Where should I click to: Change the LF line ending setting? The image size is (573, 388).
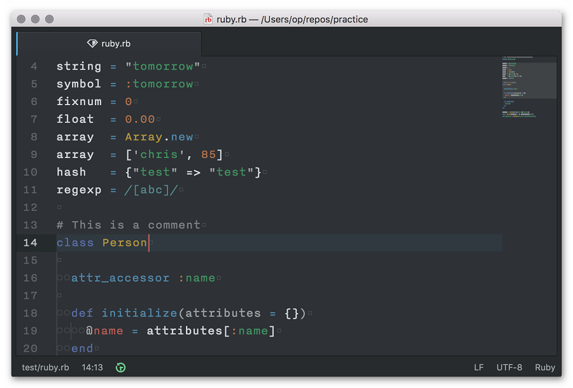[x=479, y=367]
